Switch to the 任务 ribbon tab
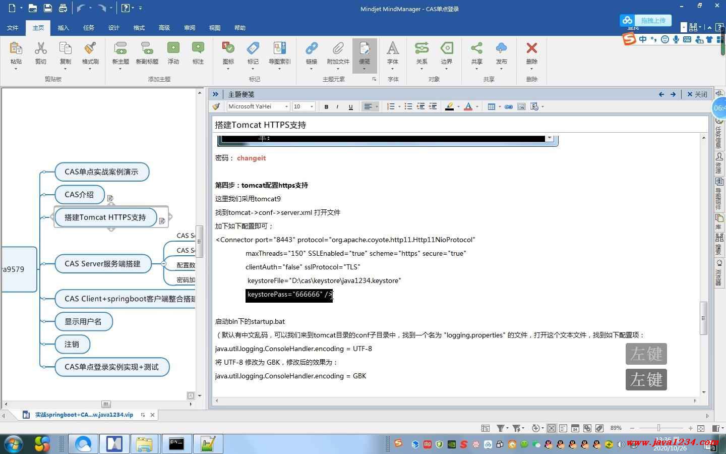The width and height of the screenshot is (726, 454). [89, 28]
